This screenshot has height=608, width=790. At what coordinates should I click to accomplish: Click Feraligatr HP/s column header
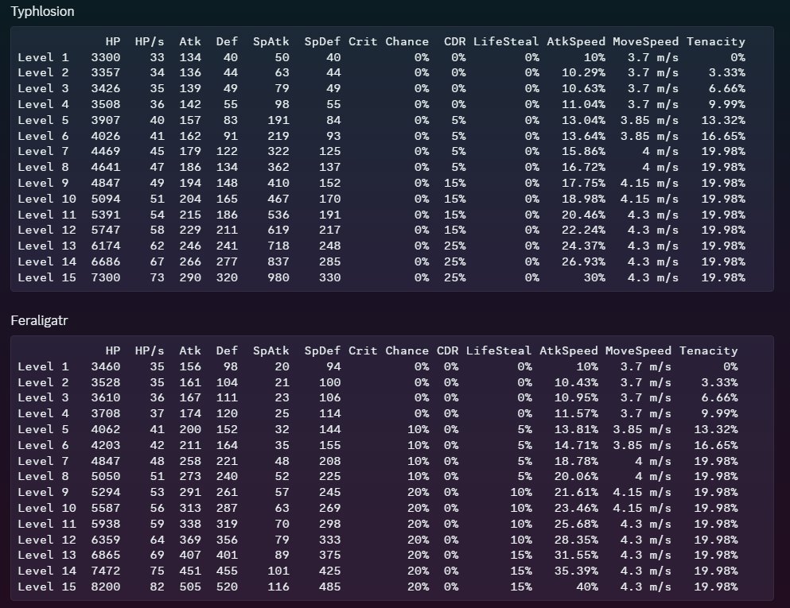click(x=150, y=350)
